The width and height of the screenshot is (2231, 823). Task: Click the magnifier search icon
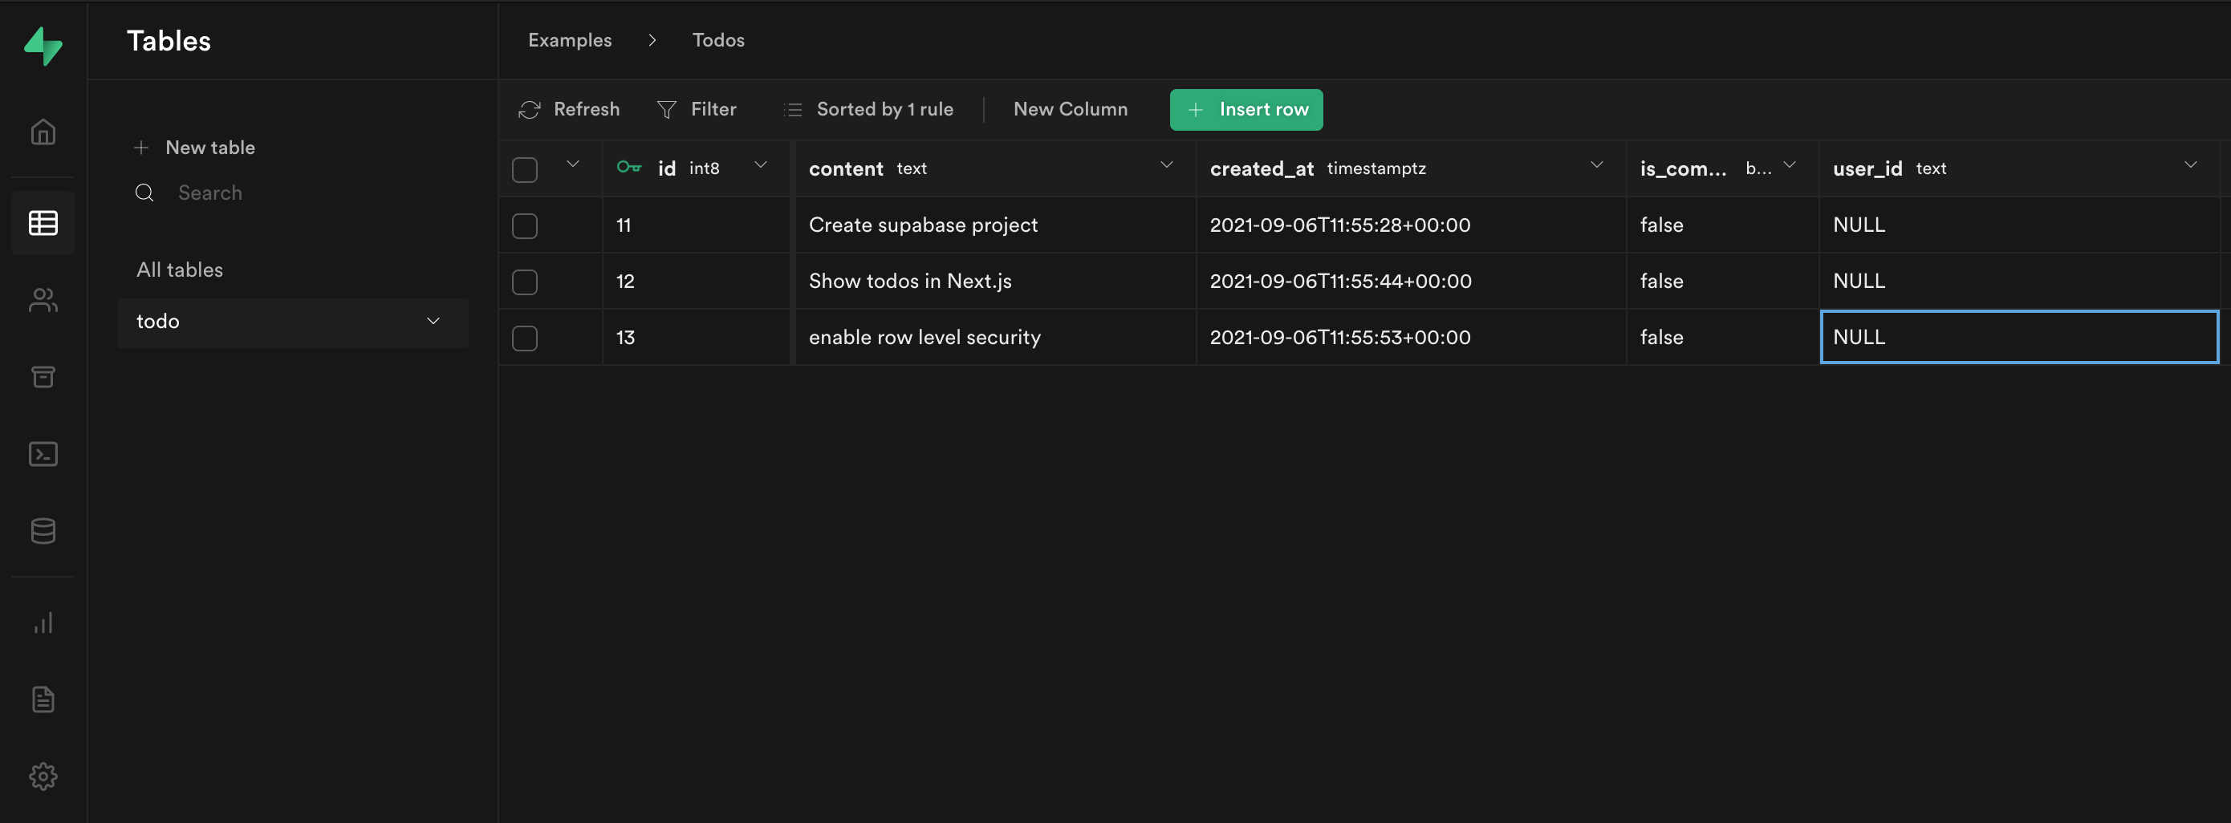(x=144, y=193)
